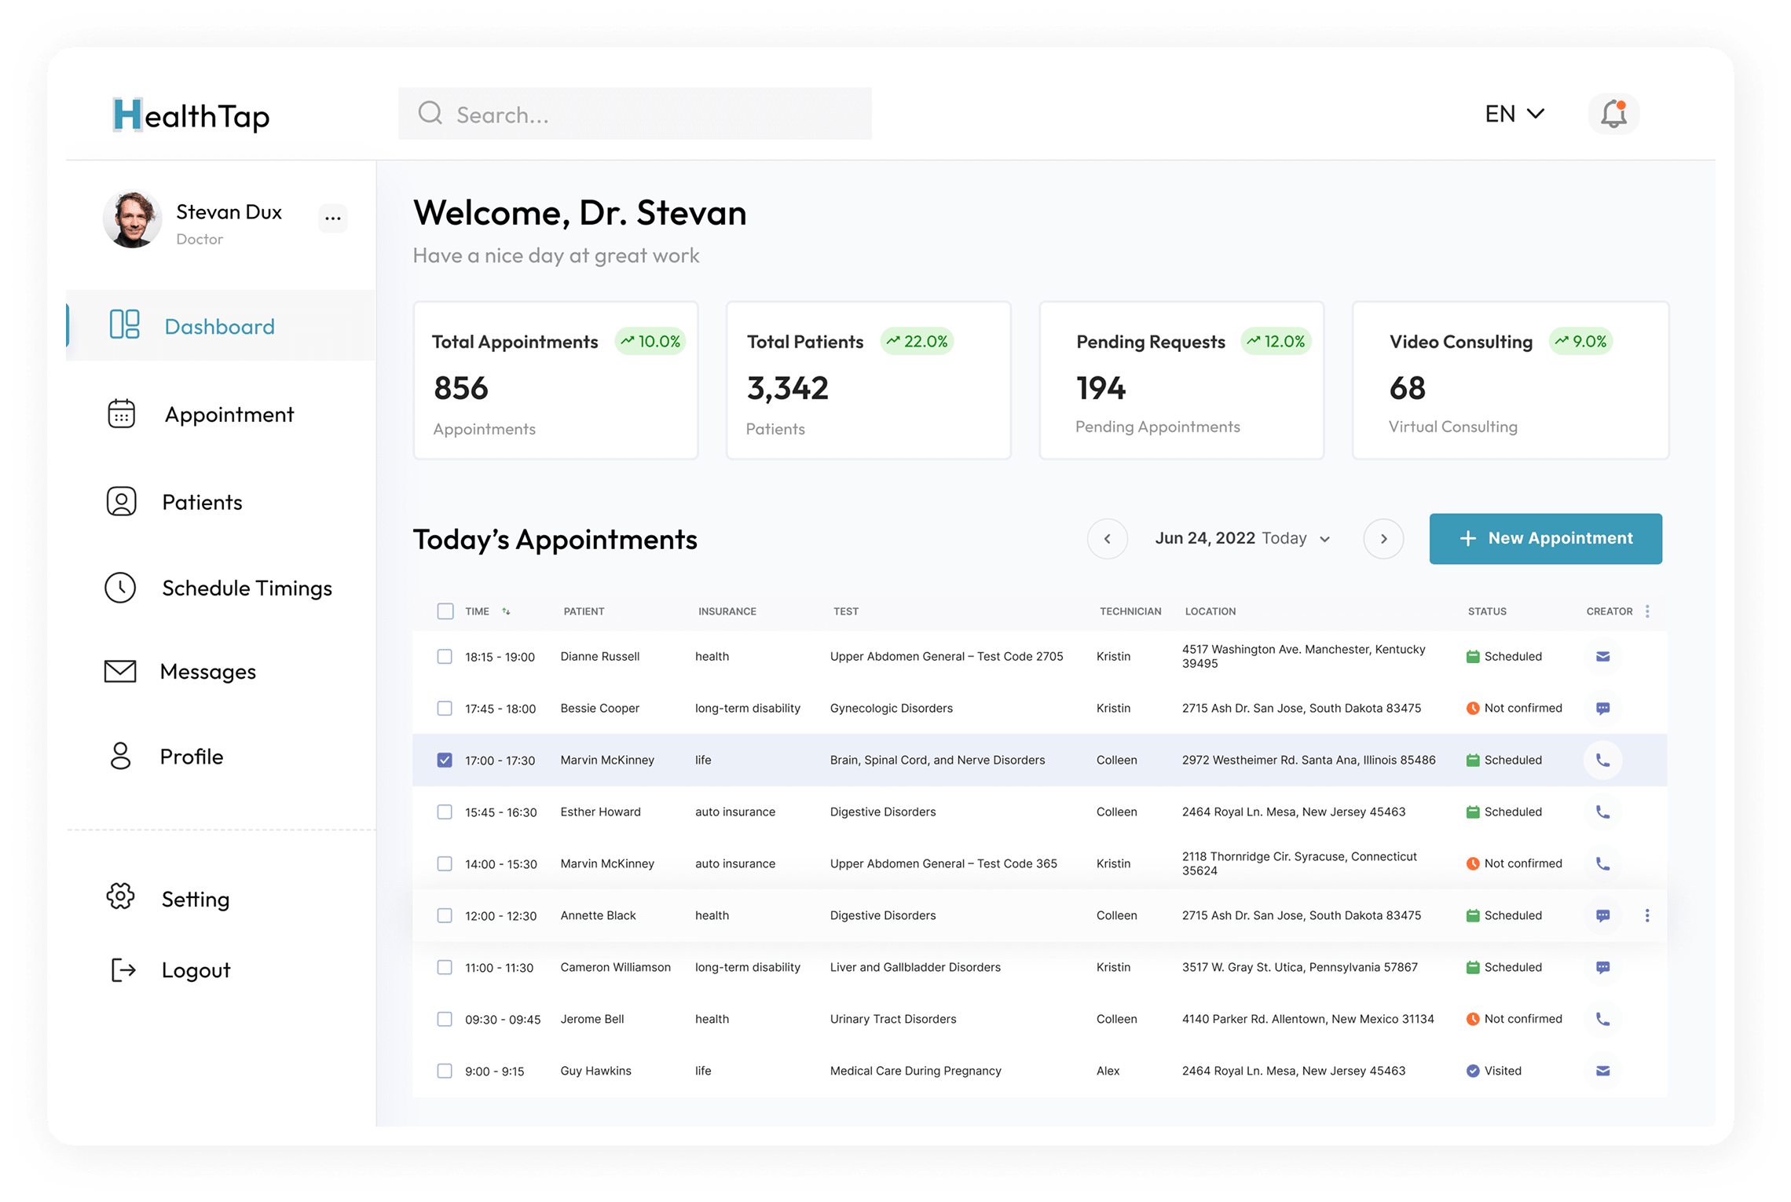1791x1202 pixels.
Task: Switch to the Dashboard section
Action: [x=219, y=326]
